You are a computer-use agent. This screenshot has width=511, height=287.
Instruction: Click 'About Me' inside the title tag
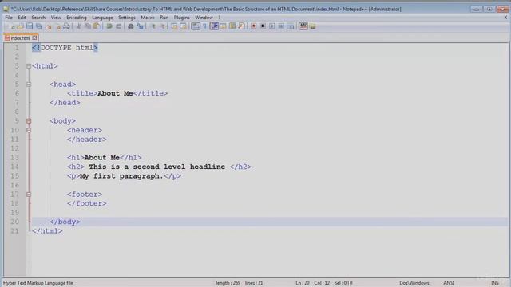click(x=115, y=93)
